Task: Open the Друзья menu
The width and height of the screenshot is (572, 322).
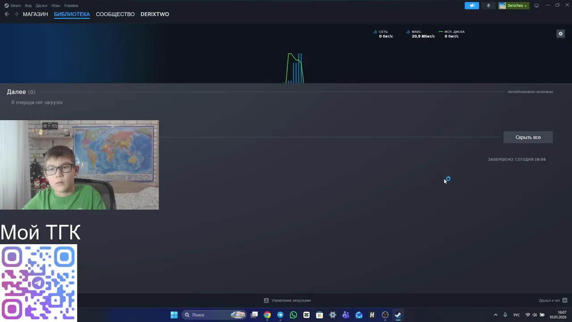Action: [x=41, y=6]
